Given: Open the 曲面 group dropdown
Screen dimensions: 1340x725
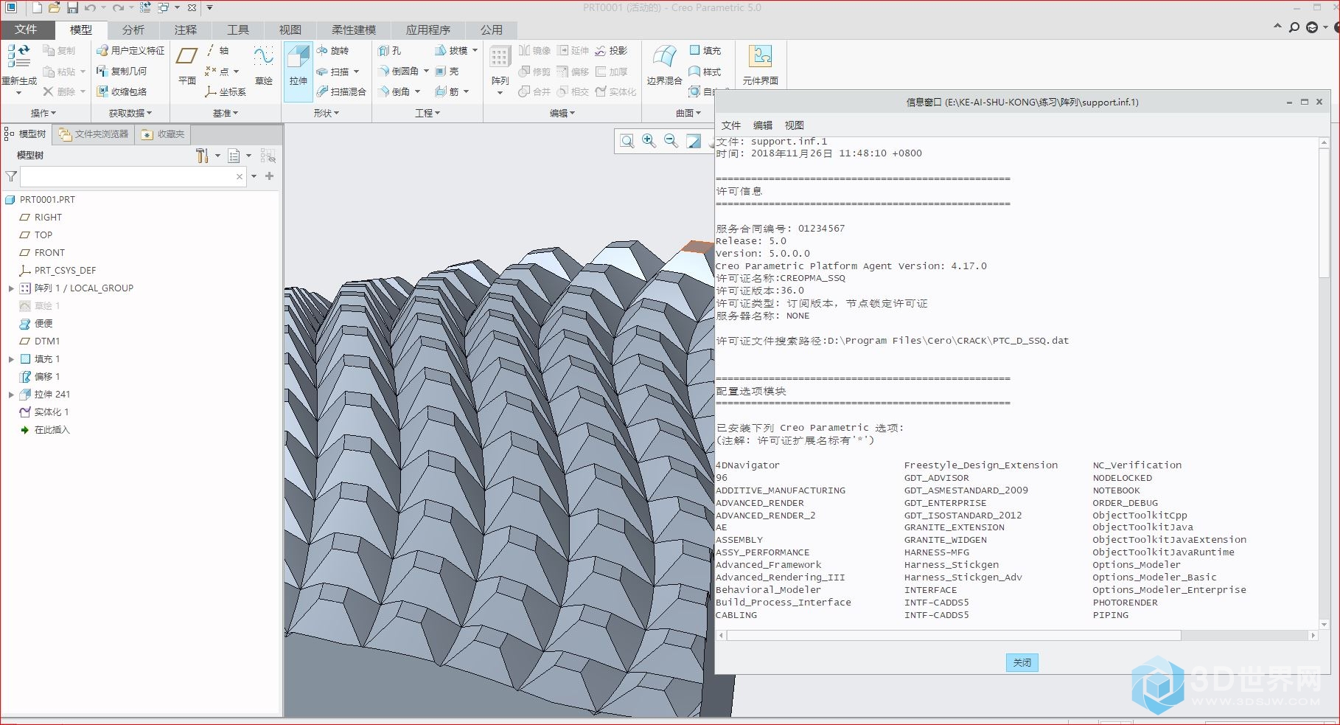Looking at the screenshot, I should 688,113.
